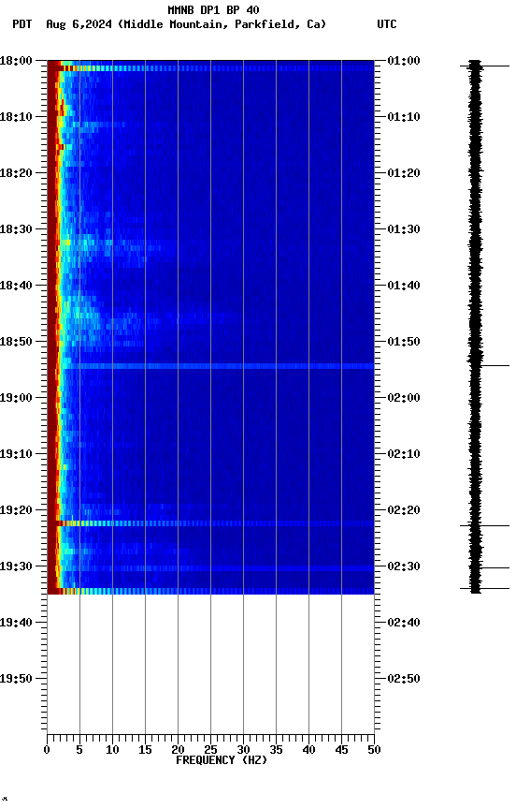Image resolution: width=516 pixels, height=809 pixels.
Task: Click the 19:30 PDT time label
Action: click(x=16, y=566)
